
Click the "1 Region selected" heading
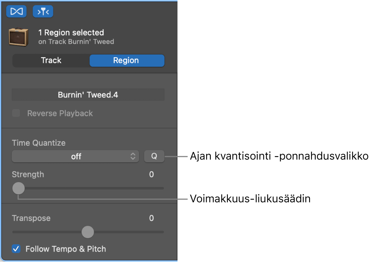pyautogui.click(x=71, y=32)
